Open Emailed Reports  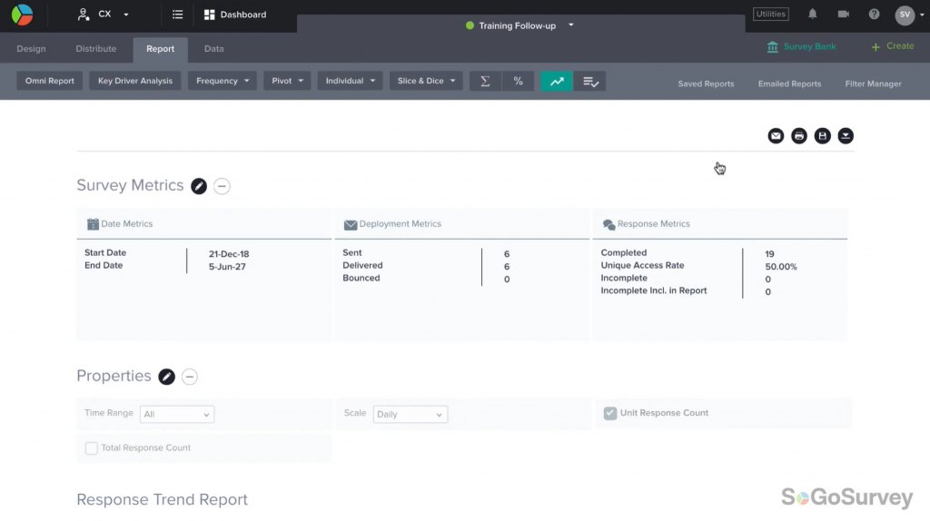(x=789, y=84)
